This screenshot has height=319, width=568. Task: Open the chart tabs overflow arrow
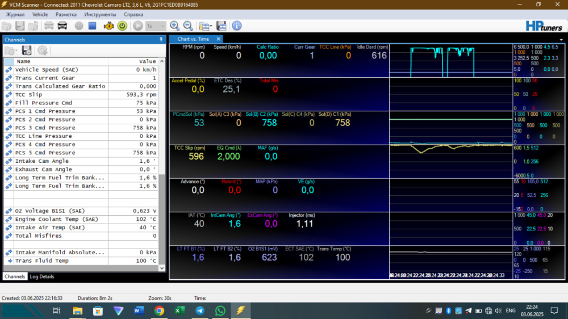click(561, 39)
